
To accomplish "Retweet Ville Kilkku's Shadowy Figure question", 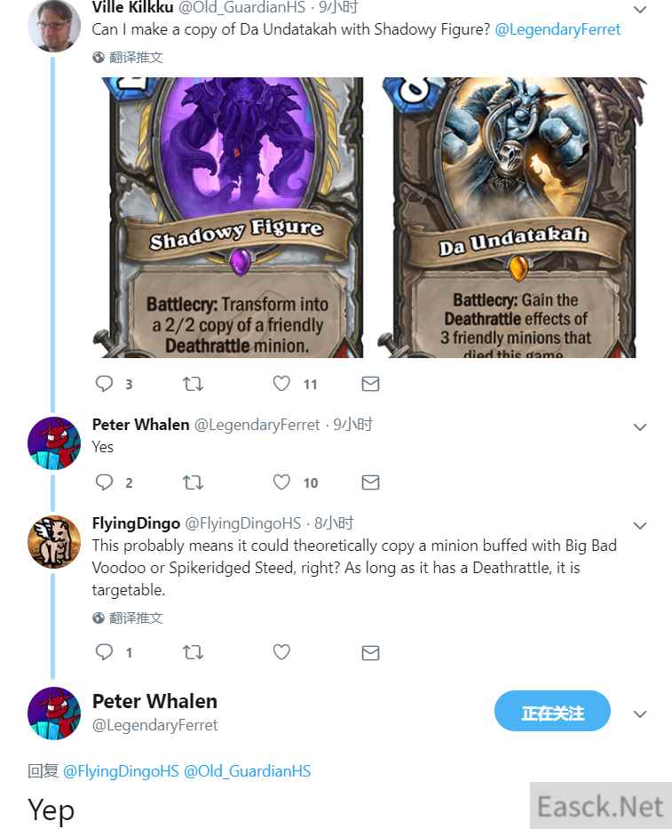I will pos(193,383).
